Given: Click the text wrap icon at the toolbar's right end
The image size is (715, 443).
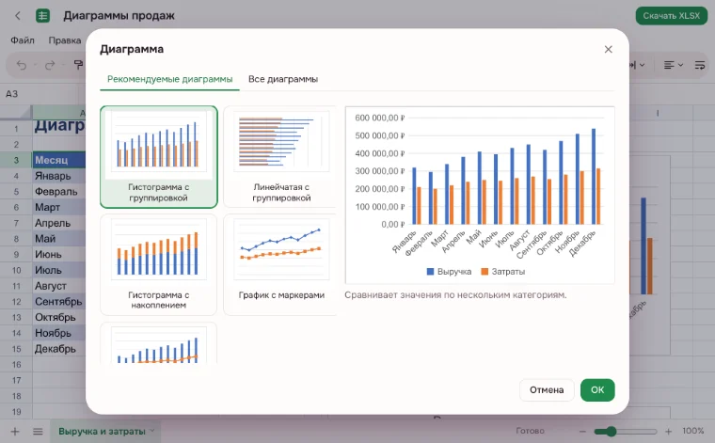Looking at the screenshot, I should (x=700, y=65).
